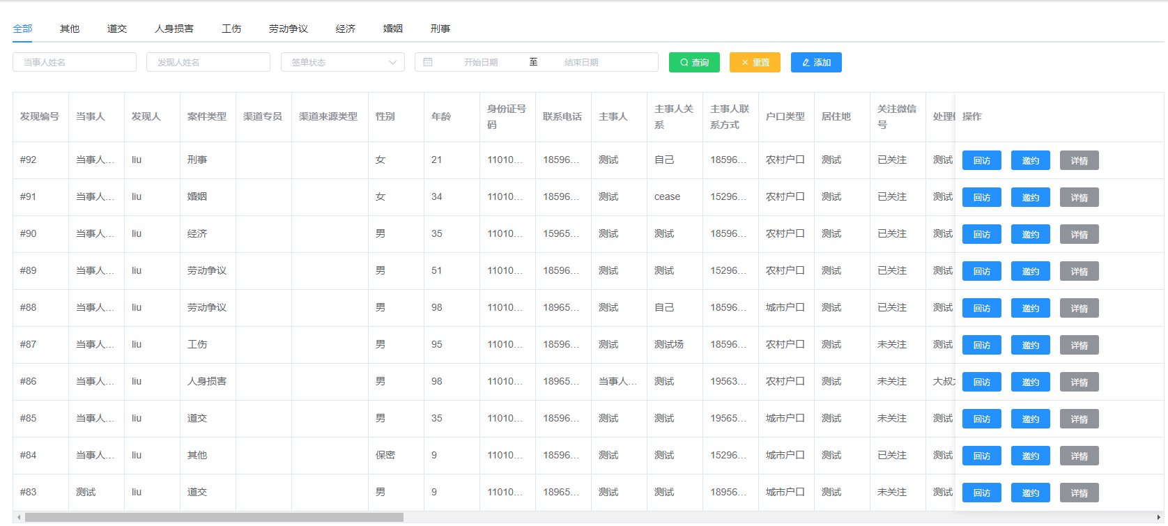The height and width of the screenshot is (526, 1168).
Task: Click 回访 for record #92
Action: click(x=982, y=160)
